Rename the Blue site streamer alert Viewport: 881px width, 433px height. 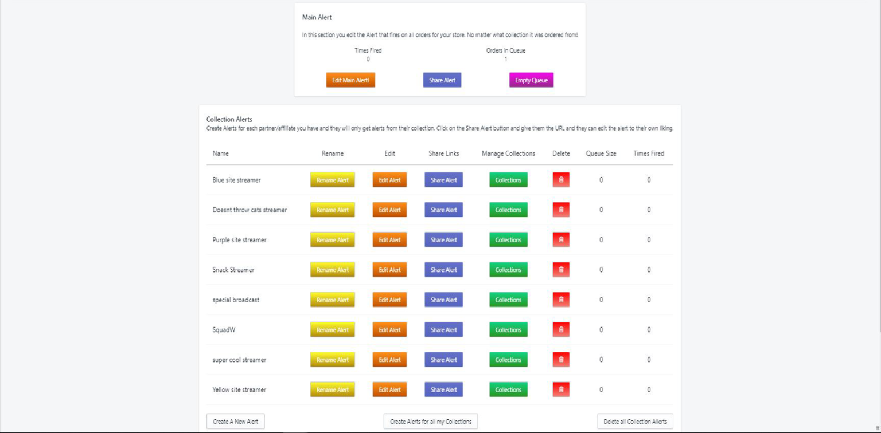click(x=333, y=180)
